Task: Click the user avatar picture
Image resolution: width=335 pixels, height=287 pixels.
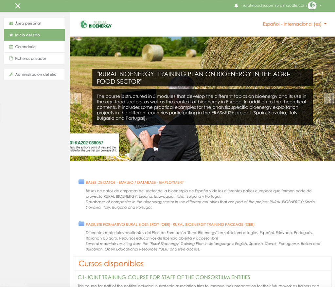Action: [x=312, y=6]
